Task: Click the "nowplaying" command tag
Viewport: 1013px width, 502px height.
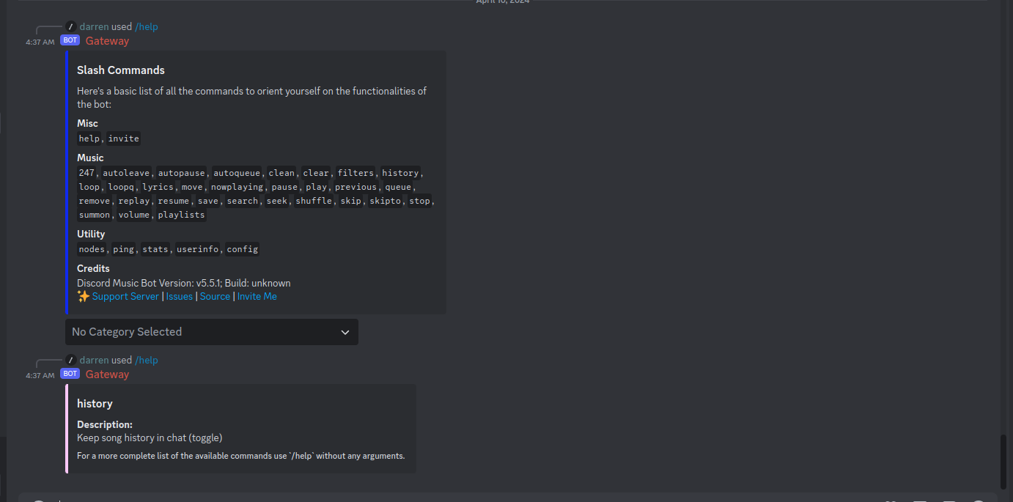Action: click(x=237, y=187)
